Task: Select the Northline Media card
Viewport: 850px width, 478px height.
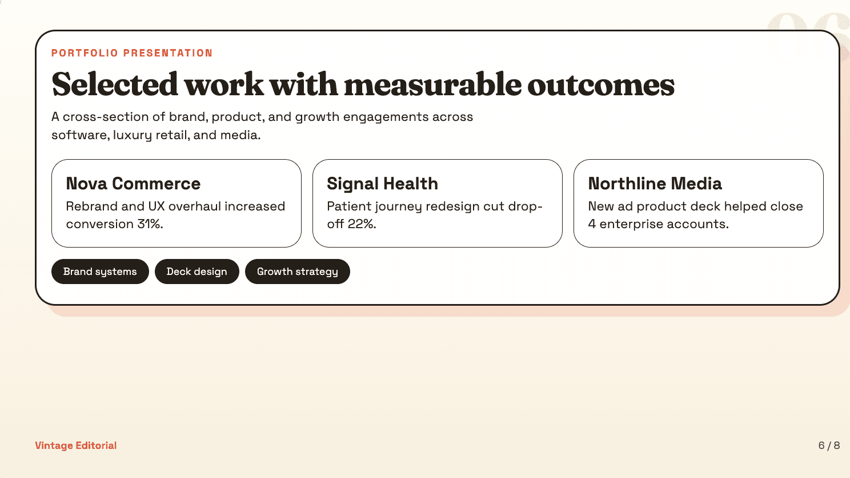Action: tap(699, 203)
